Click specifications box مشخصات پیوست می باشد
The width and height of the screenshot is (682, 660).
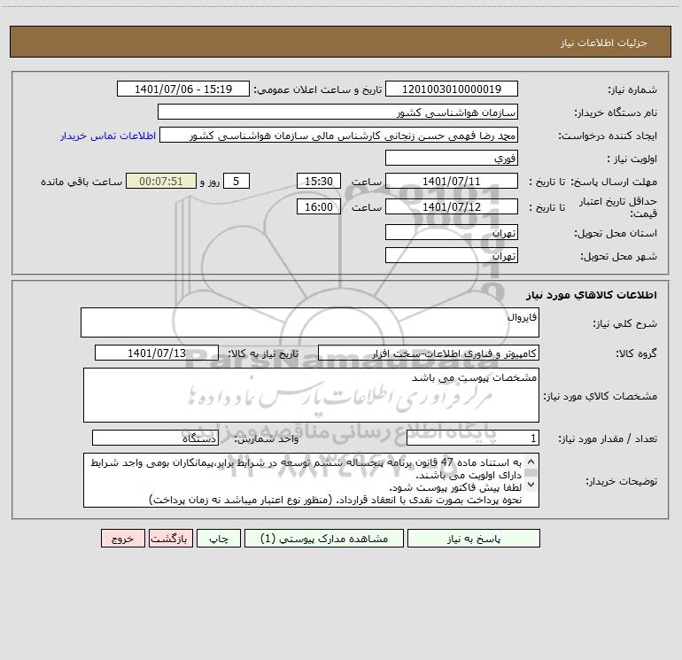(x=311, y=395)
